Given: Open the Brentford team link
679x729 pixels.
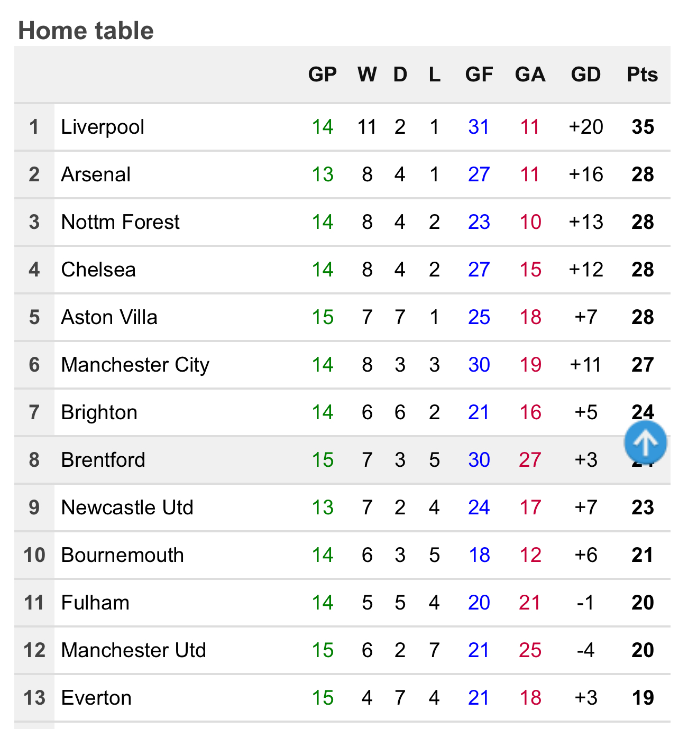Looking at the screenshot, I should click(x=103, y=460).
